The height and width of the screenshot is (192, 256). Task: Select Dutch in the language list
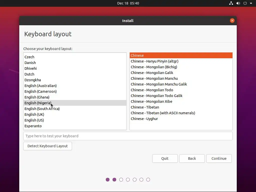75,74
